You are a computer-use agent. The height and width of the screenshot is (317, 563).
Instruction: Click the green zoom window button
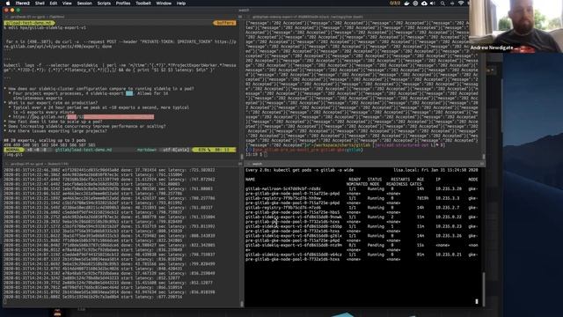[x=18, y=11]
